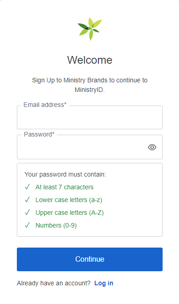
Task: Click the Password* field label
Action: 39,134
